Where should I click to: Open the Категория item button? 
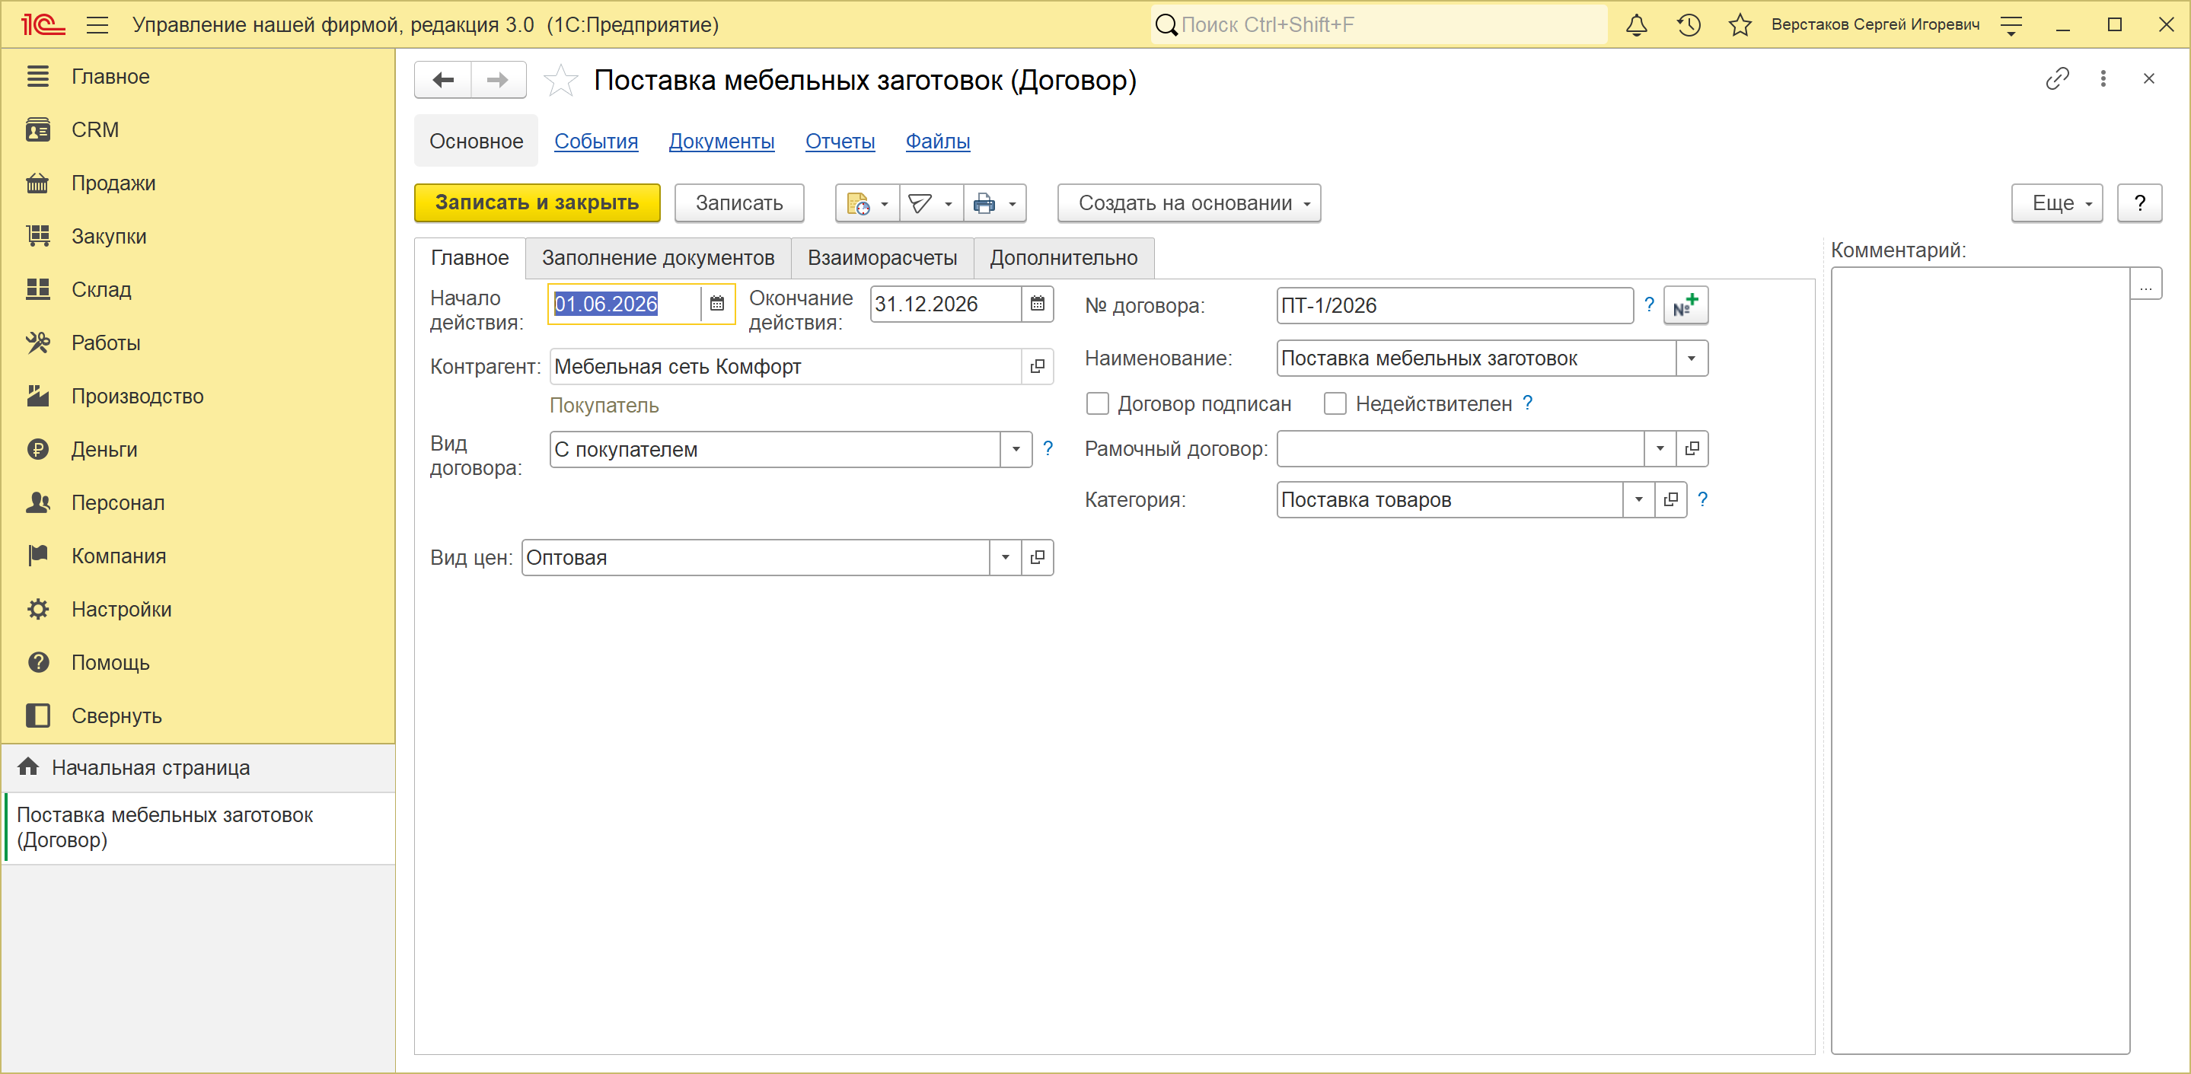pos(1671,499)
